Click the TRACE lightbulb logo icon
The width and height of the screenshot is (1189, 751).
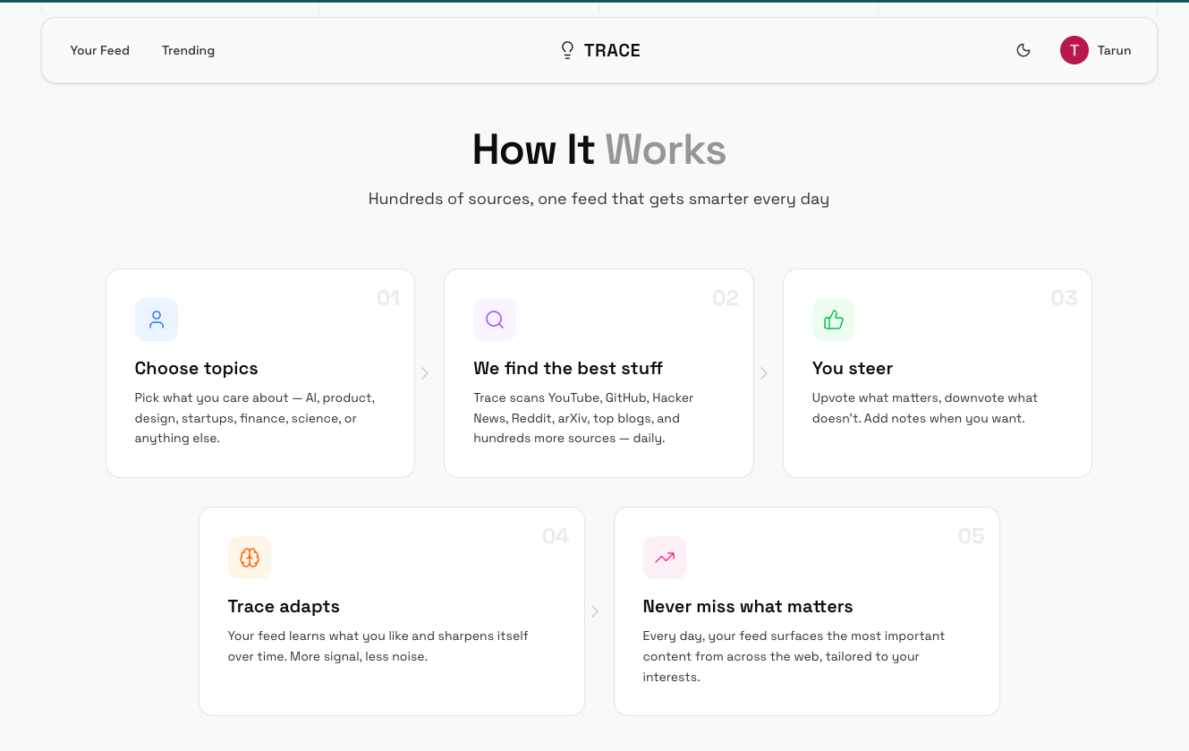pyautogui.click(x=567, y=50)
